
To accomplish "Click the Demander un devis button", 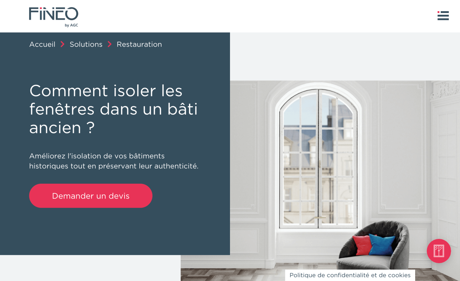I will [91, 196].
